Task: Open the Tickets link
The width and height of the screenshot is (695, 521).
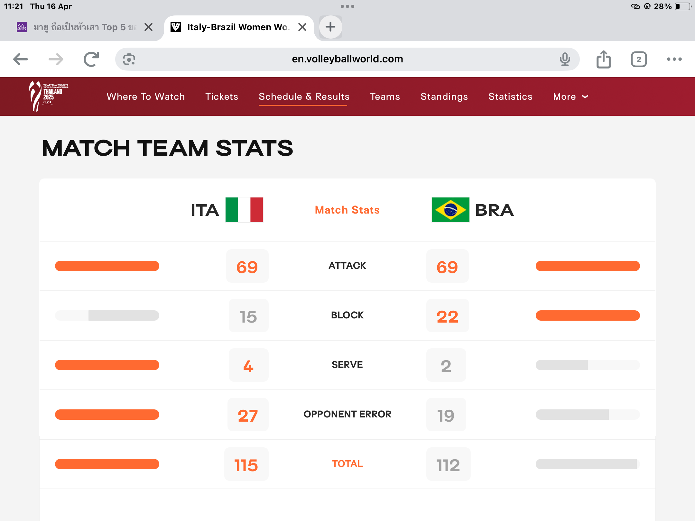Action: (222, 96)
